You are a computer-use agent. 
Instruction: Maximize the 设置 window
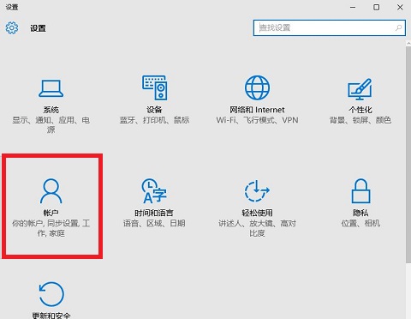point(377,7)
